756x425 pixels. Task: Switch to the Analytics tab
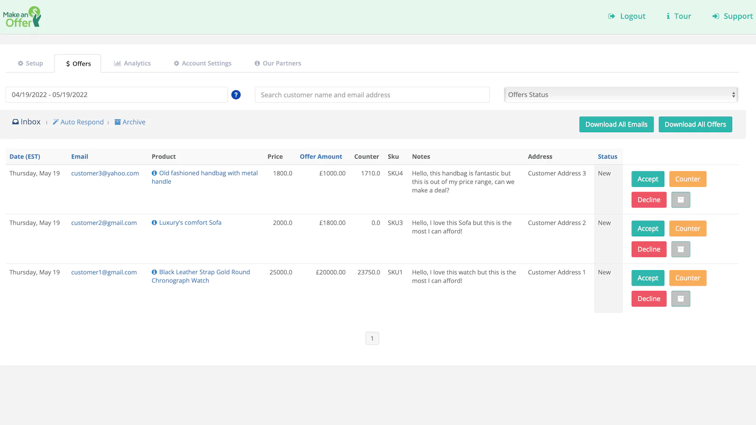[x=132, y=63]
